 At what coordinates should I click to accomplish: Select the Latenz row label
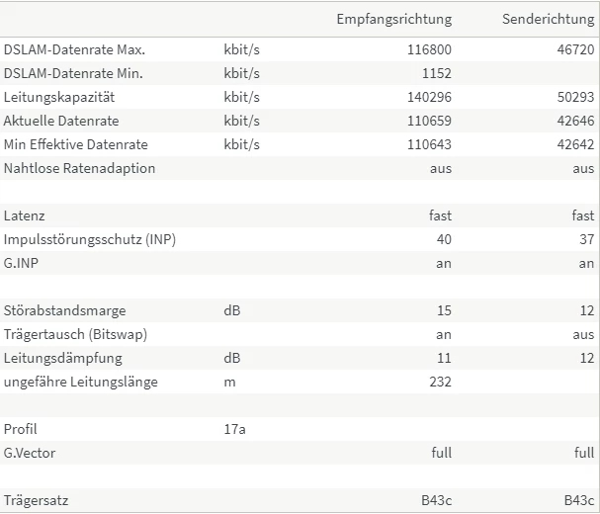[24, 215]
